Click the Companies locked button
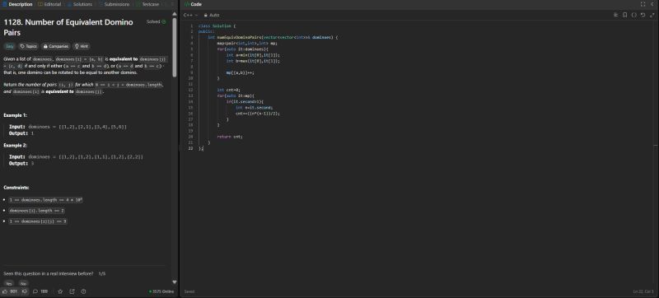 56,46
